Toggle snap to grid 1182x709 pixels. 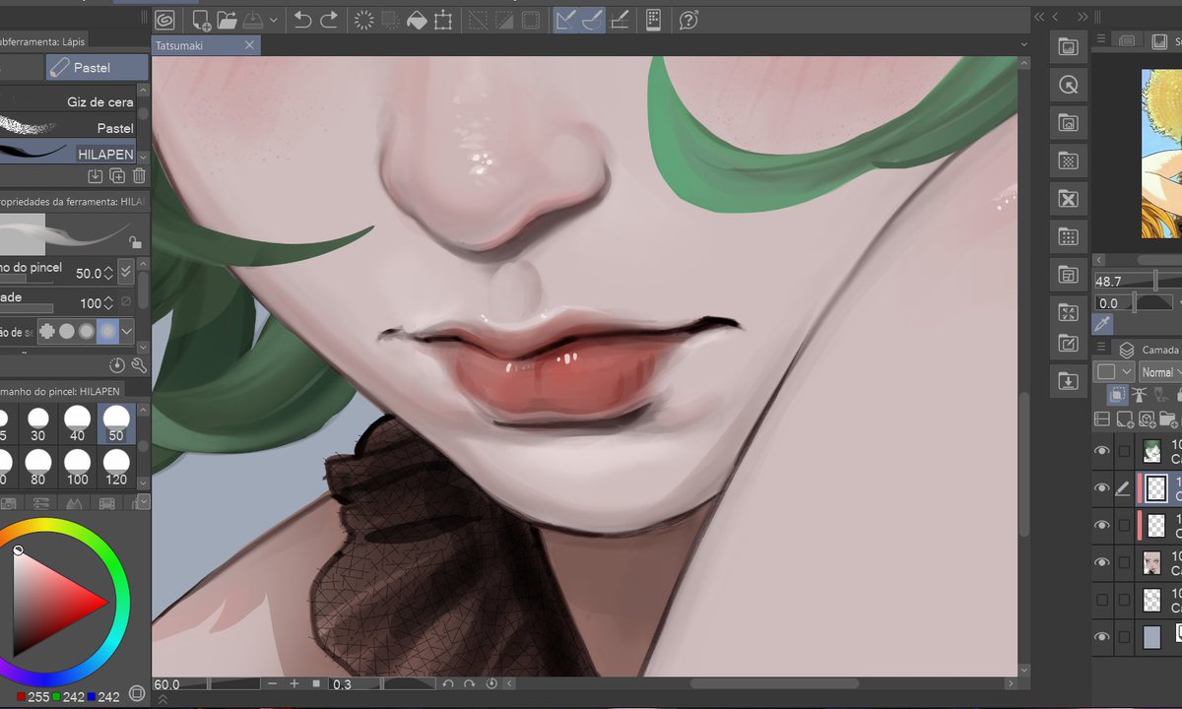click(x=620, y=20)
